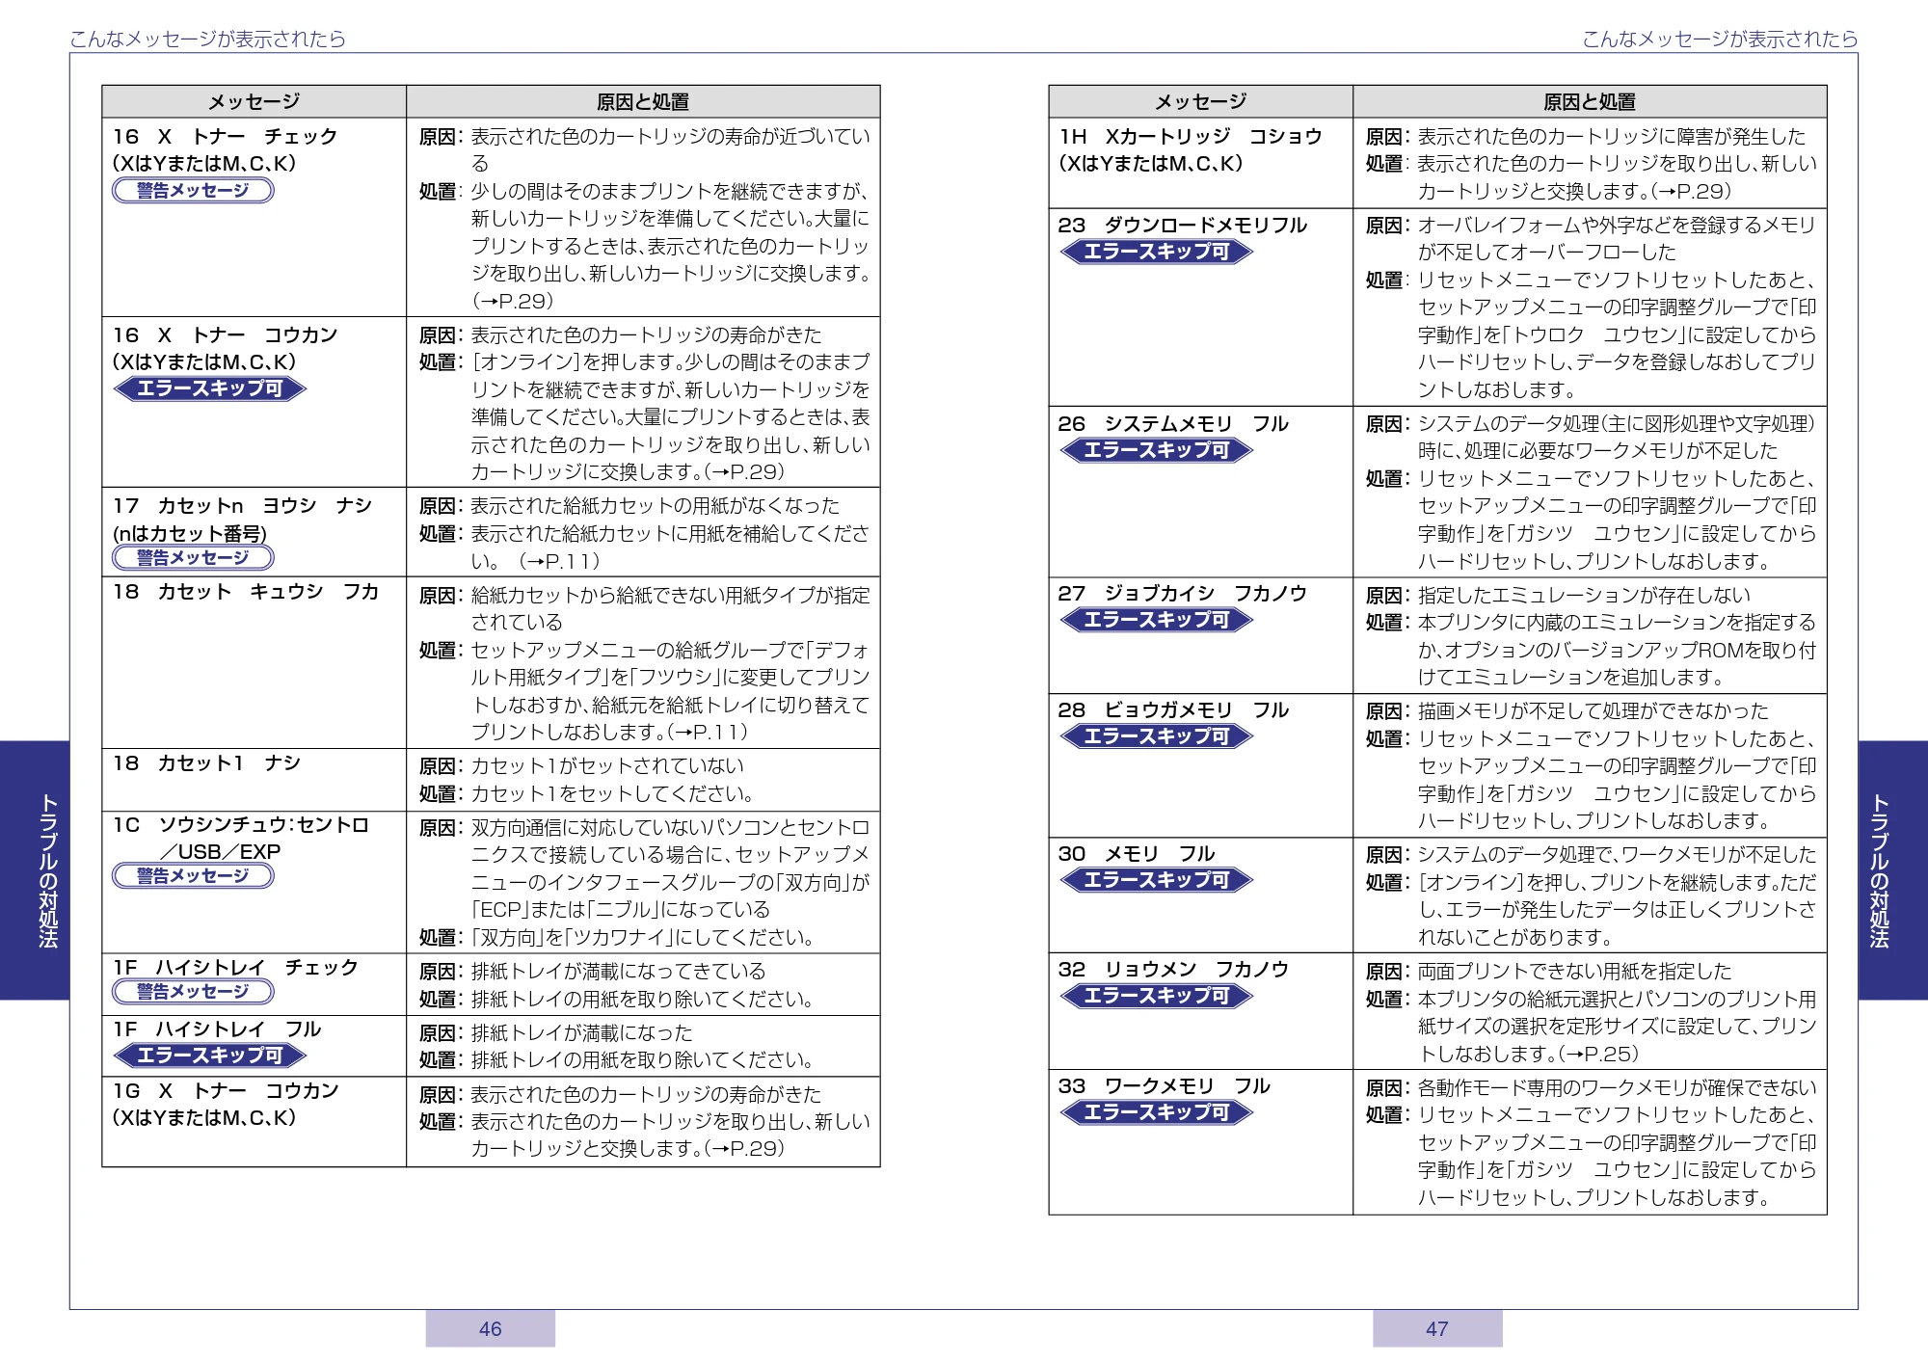Click the right page header こんなメッセージが表示されたら
The width and height of the screenshot is (1928, 1363).
(x=1720, y=39)
